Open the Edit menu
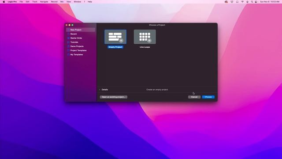 (x=27, y=2)
